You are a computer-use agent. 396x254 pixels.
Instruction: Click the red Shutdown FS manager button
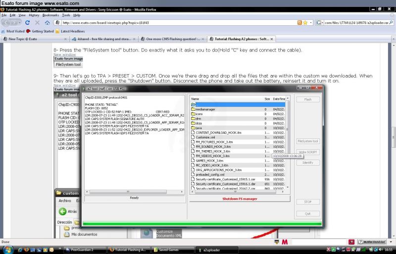coord(240,199)
